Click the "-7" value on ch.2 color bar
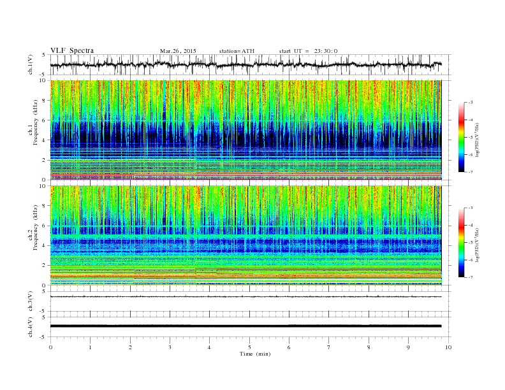This screenshot has width=505, height=390. 471,277
